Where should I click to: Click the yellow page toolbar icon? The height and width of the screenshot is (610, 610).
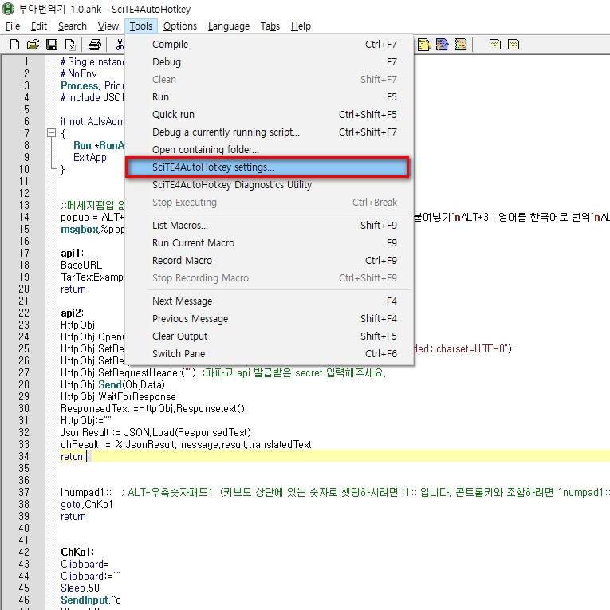pyautogui.click(x=423, y=45)
